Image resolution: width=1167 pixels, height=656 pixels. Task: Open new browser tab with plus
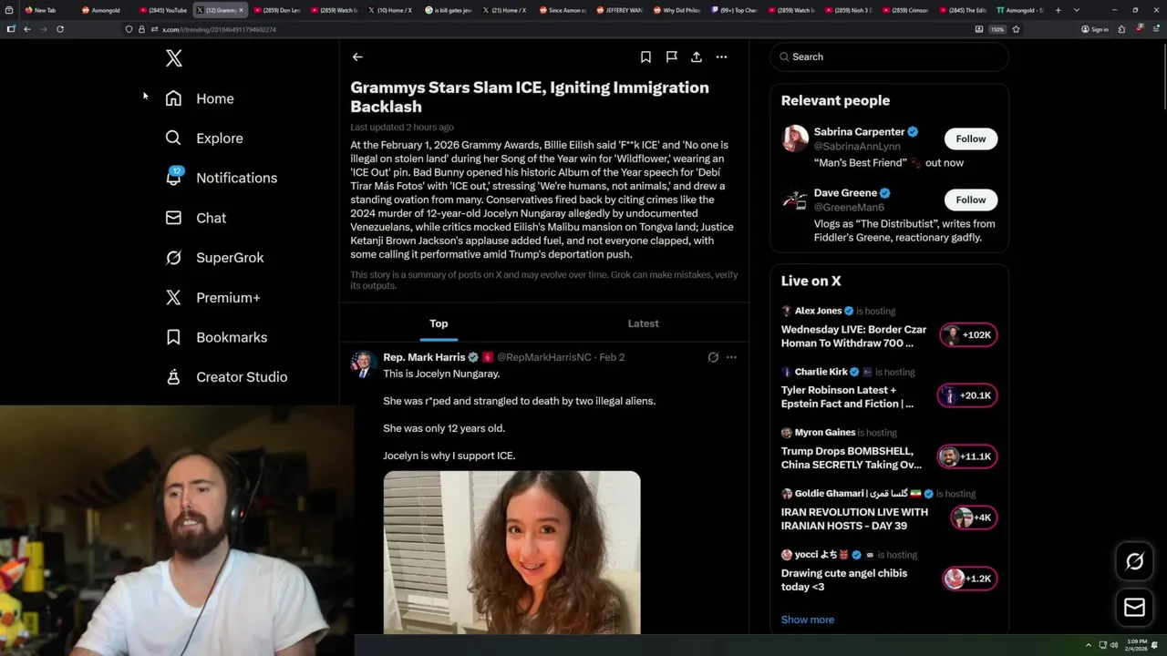[1058, 10]
